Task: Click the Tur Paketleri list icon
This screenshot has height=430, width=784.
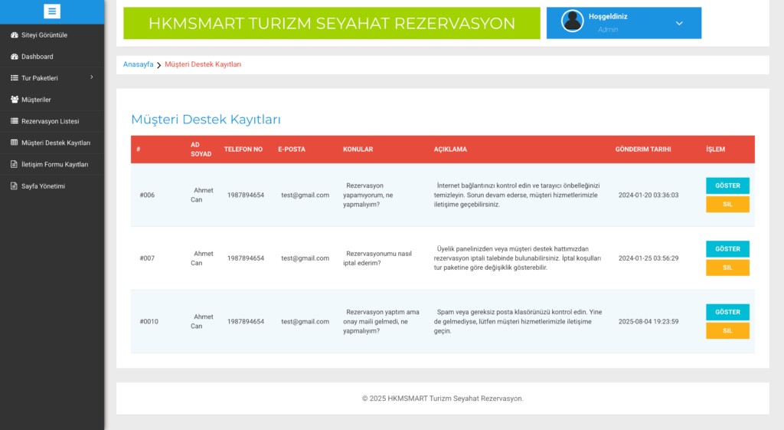Action: coord(15,78)
